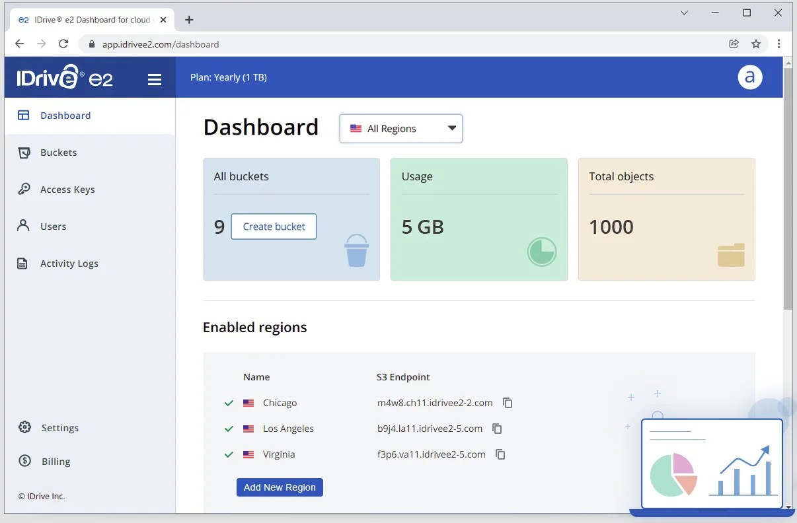Viewport: 797px width, 523px height.
Task: Click the 5 GB usage value
Action: click(x=423, y=227)
